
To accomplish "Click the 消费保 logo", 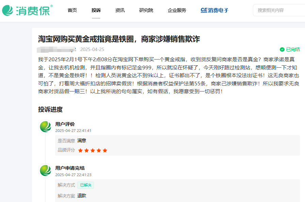I will point(27,10).
